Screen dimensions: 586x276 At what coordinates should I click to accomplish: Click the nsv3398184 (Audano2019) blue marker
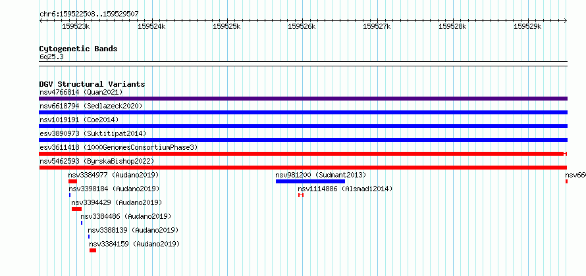(70, 195)
